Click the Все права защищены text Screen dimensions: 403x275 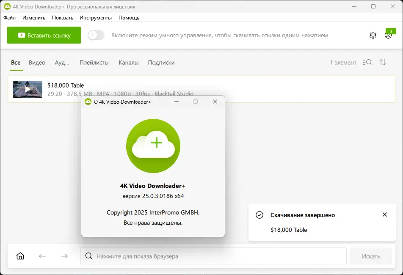[153, 223]
